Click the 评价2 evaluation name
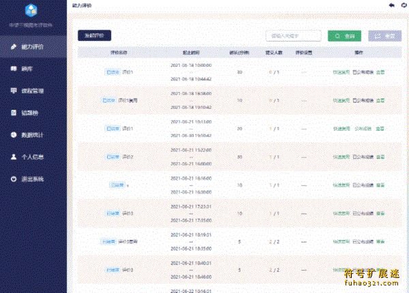Viewport: 409px width, 293px height. tap(128, 157)
